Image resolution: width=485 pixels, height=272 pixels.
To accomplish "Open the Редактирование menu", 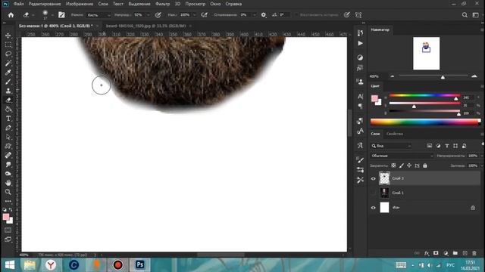I will 45,4.
